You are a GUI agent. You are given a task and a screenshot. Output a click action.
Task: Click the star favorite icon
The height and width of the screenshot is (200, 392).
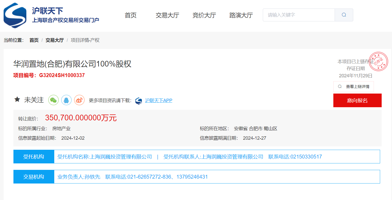[x=17, y=99]
